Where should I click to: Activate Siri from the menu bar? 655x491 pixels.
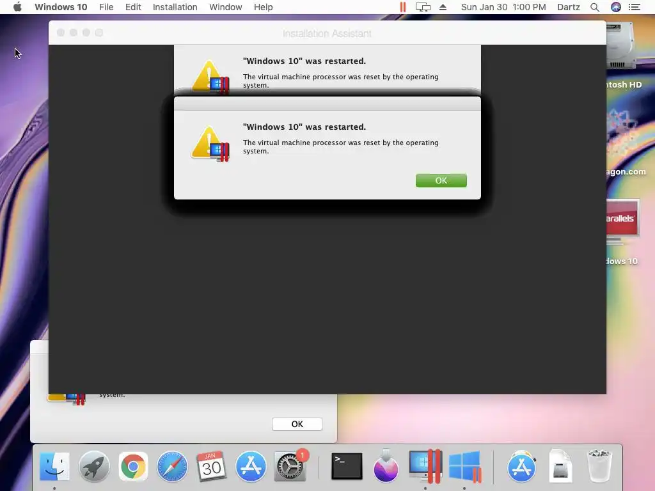coord(616,7)
